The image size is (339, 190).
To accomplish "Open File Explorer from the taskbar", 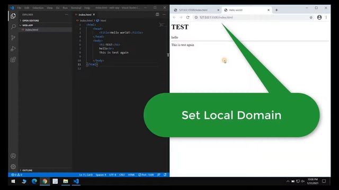I will coord(66,182).
